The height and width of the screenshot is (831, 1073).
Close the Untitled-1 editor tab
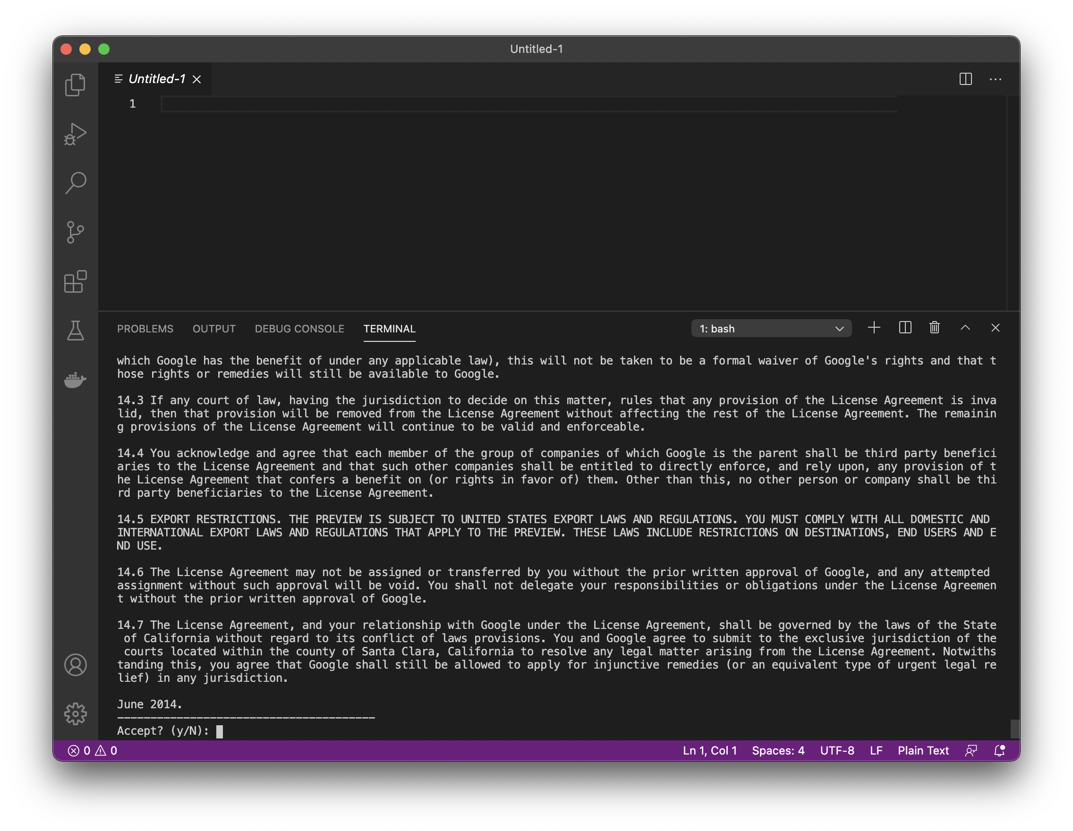coord(196,80)
